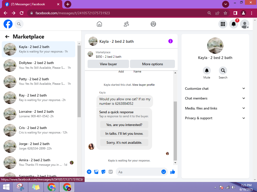The width and height of the screenshot is (257, 192).
Task: Click the browser forward arrow
Action: pyautogui.click(x=14, y=13)
